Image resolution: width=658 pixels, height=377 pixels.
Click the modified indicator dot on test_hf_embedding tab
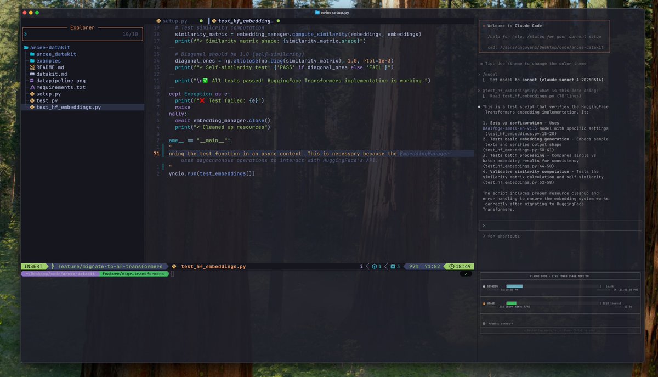tap(278, 21)
